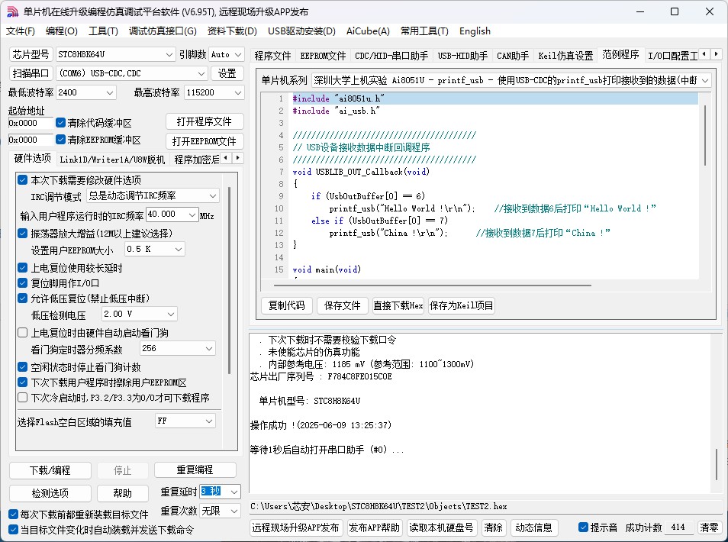Image resolution: width=728 pixels, height=542 pixels.
Task: Toggle 上电复位使用较长延时 option
Action: pyautogui.click(x=22, y=267)
